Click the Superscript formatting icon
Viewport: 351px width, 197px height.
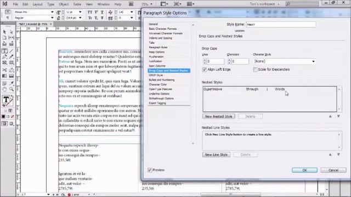tap(97, 12)
